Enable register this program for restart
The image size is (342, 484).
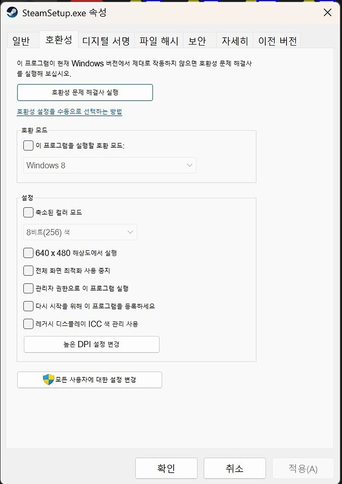28,305
